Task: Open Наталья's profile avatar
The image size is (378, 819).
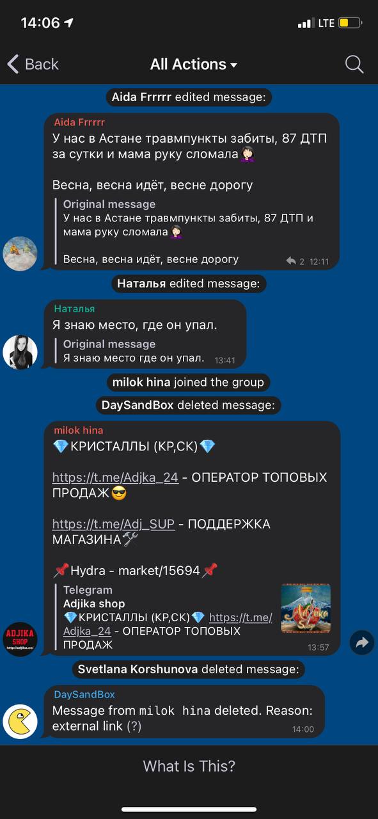Action: tap(20, 352)
